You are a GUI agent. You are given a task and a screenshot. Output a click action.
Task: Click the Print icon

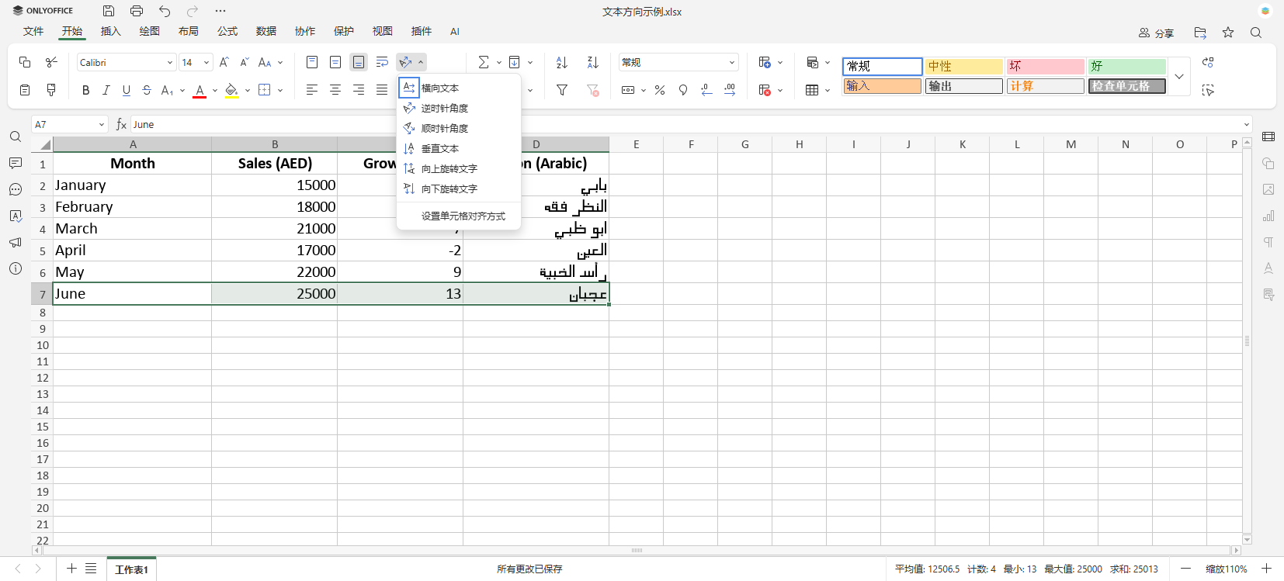tap(137, 11)
